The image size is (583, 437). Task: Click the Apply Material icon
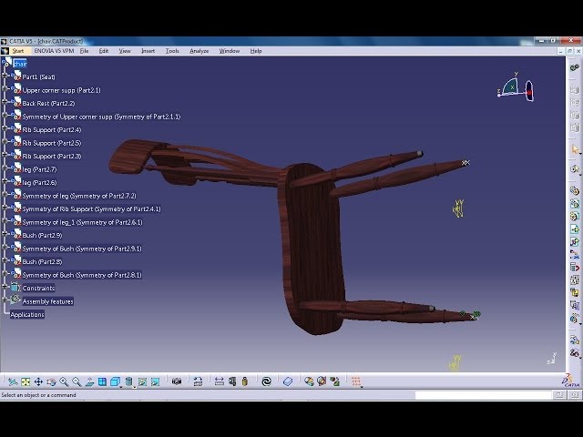[288, 381]
